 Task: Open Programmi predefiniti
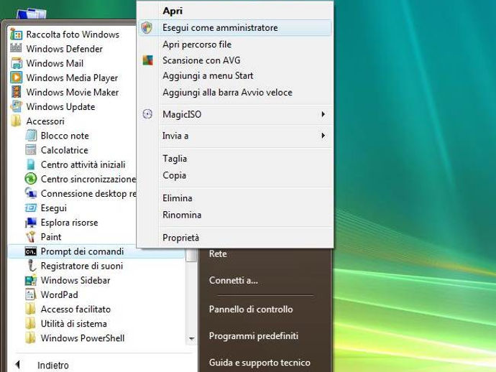pos(253,335)
